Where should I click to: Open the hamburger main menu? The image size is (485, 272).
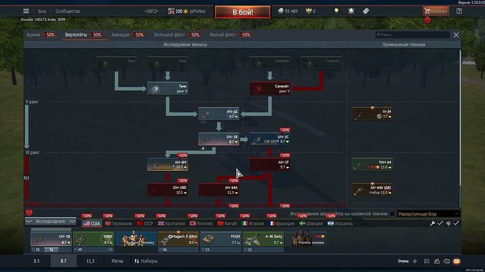26,11
